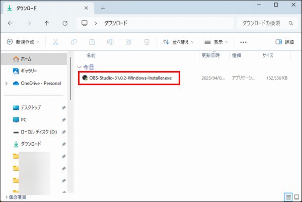Screen dimensions: 302x202
Task: Open ローカル ディスク (D:) in sidebar
Action: click(34, 132)
